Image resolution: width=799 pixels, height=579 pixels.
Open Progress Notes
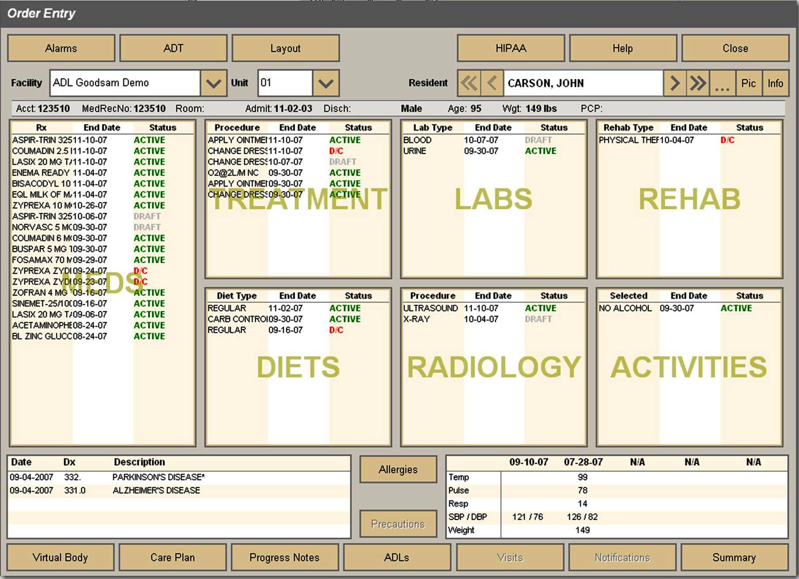tap(285, 557)
